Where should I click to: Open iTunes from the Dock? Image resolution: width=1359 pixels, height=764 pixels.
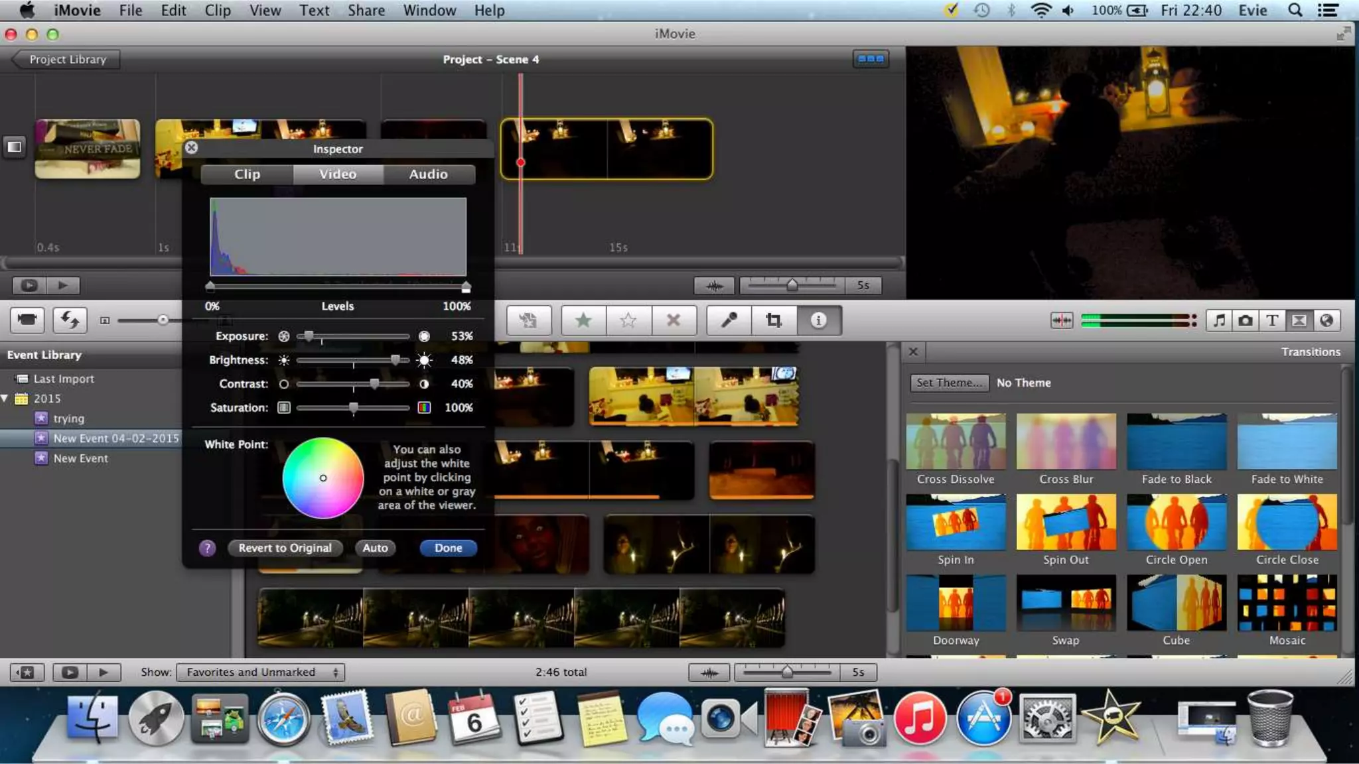pyautogui.click(x=919, y=718)
